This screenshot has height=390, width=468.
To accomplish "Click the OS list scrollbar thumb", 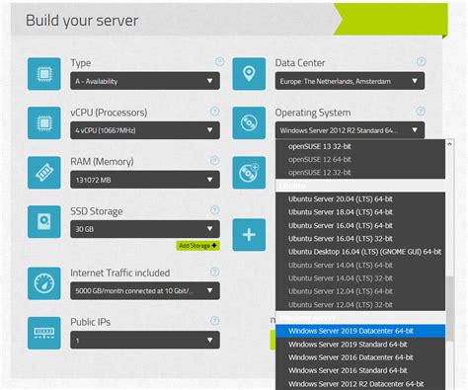I will [450, 308].
